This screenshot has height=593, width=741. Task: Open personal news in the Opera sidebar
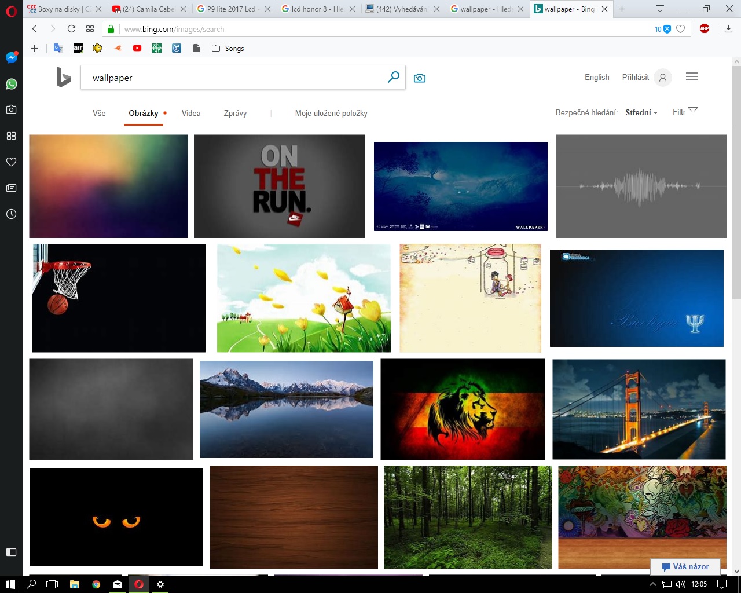pos(11,188)
